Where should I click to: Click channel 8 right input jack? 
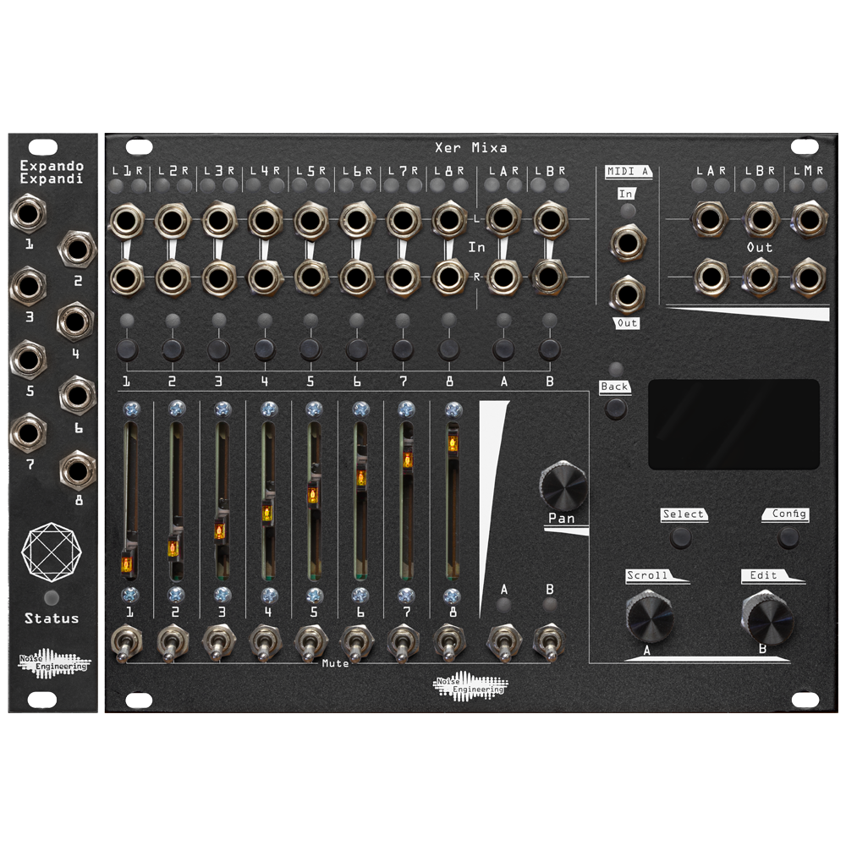448,277
